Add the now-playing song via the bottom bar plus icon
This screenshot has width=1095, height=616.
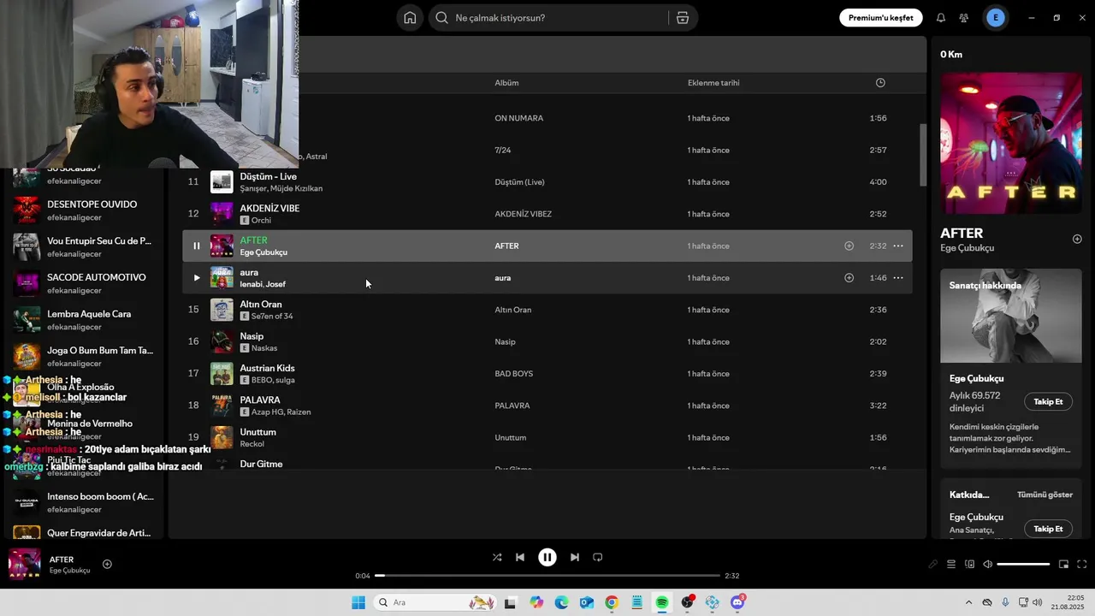point(107,564)
